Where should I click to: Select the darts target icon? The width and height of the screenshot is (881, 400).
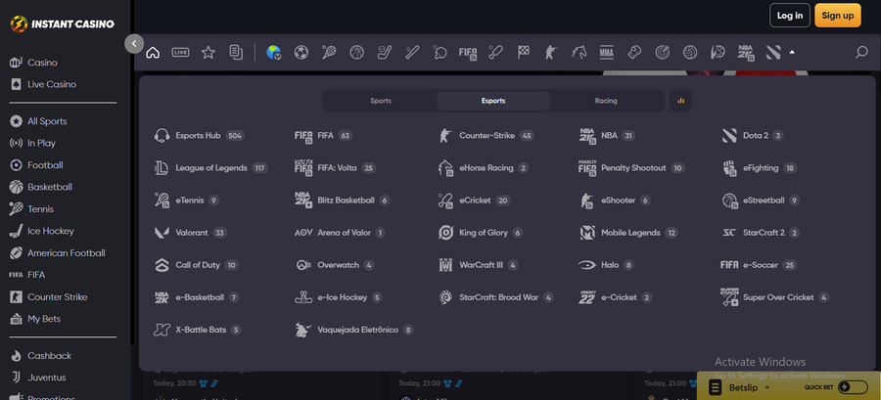coord(662,52)
